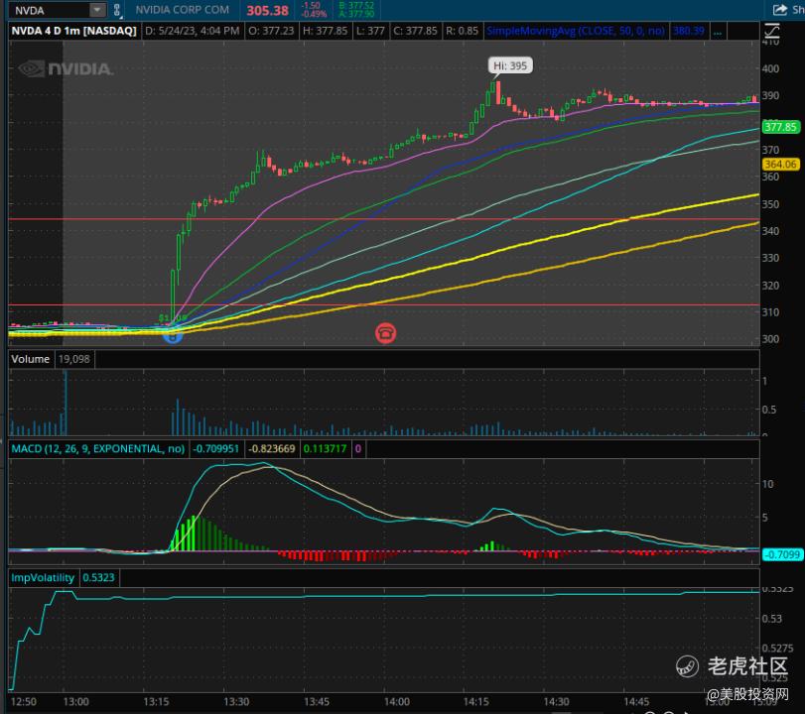Click the 13:30 time axis label
This screenshot has width=805, height=714.
coord(236,702)
